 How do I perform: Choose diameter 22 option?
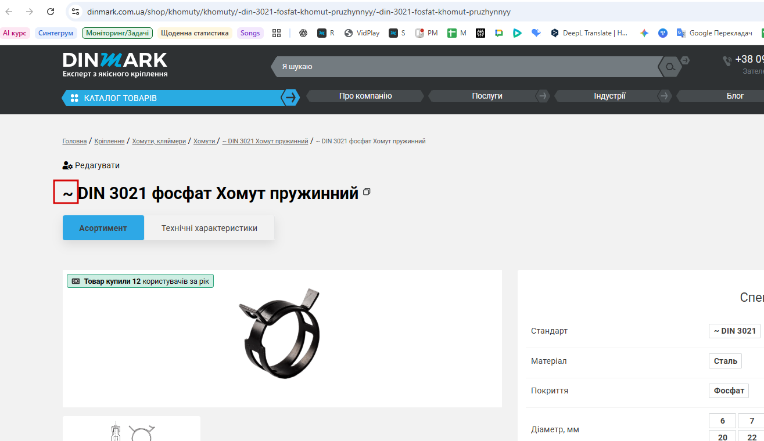pos(751,436)
